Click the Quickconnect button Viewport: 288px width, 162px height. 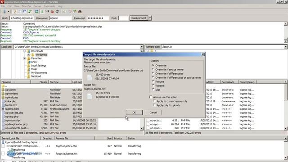[x=139, y=18]
